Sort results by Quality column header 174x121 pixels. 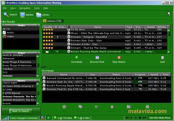tap(48, 27)
